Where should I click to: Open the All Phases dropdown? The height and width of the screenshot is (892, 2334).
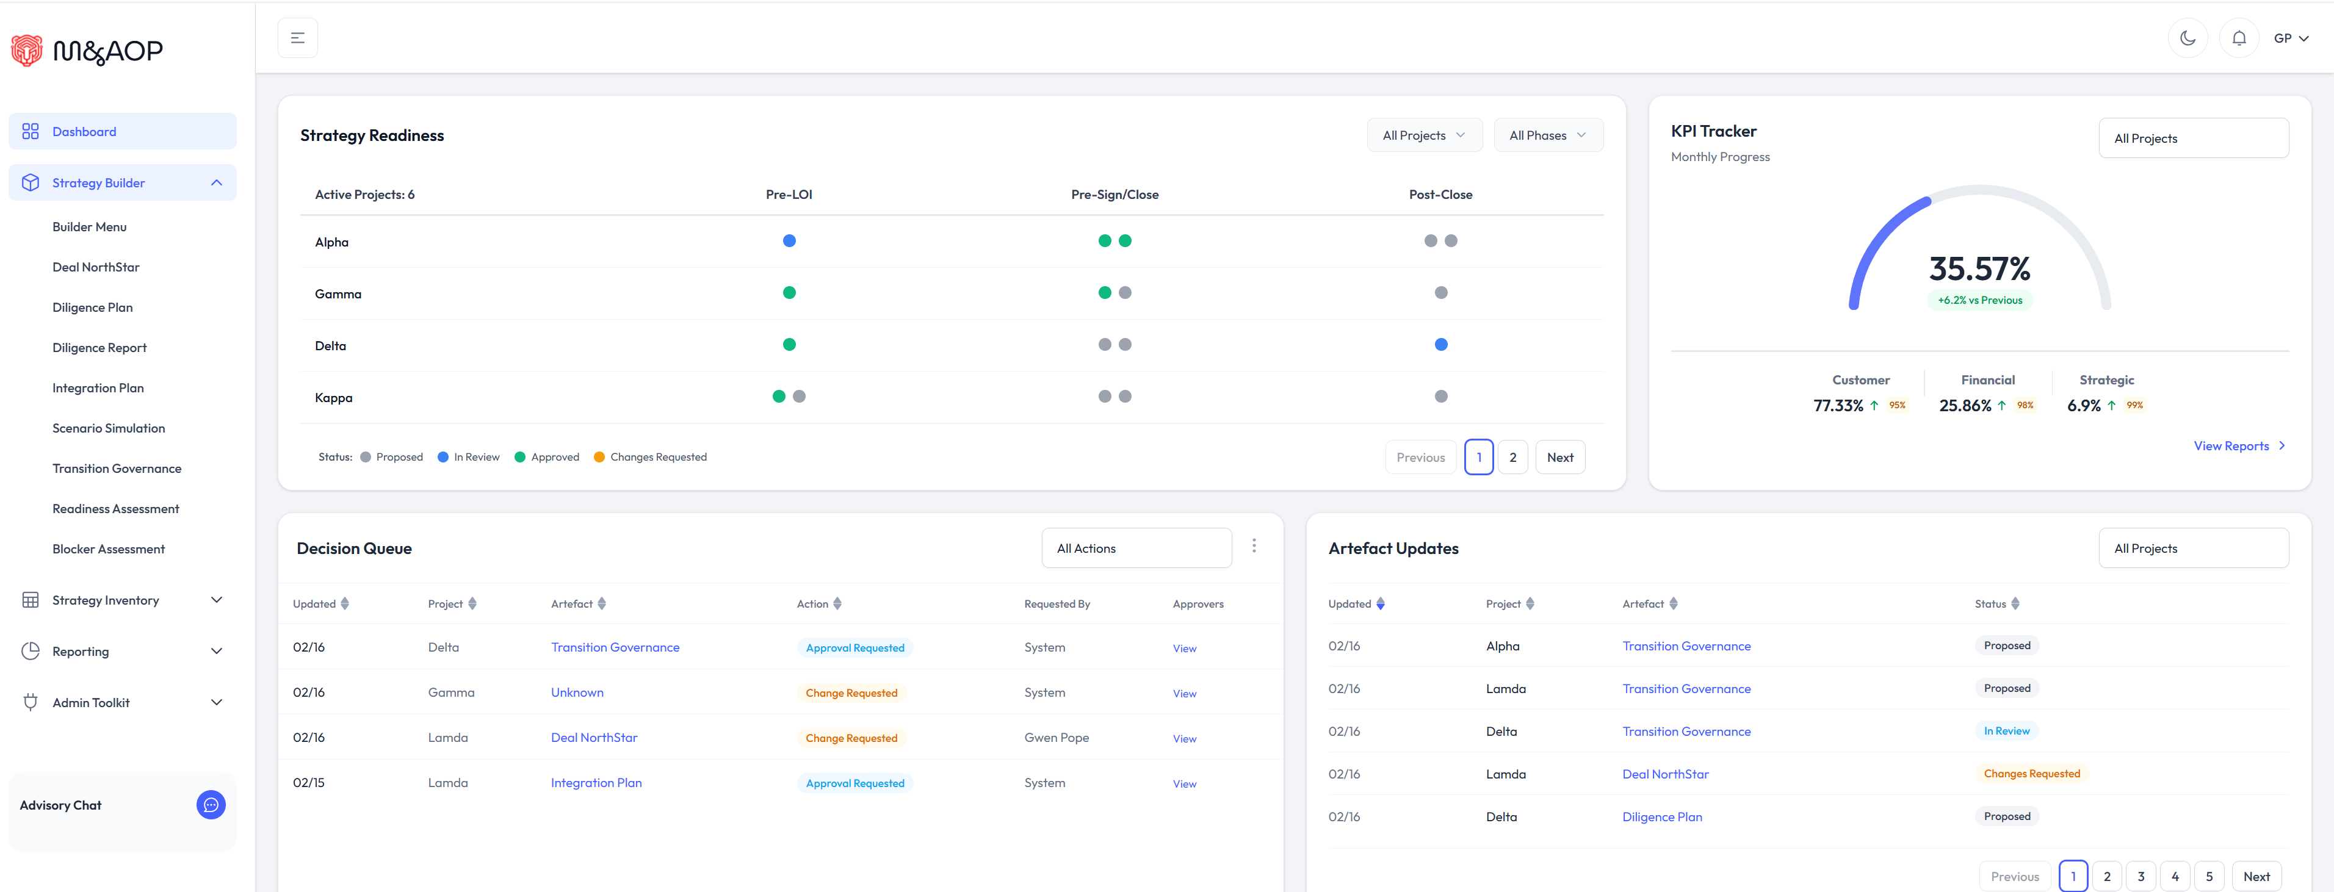pos(1548,134)
